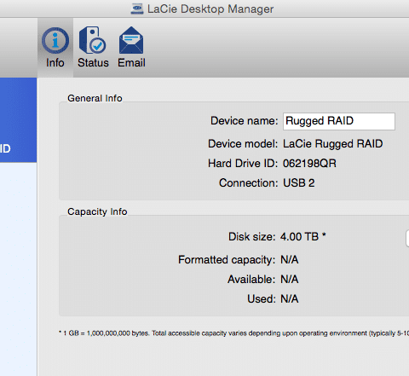Open the Info toolbar icon
Image resolution: width=409 pixels, height=376 pixels.
coord(55,47)
